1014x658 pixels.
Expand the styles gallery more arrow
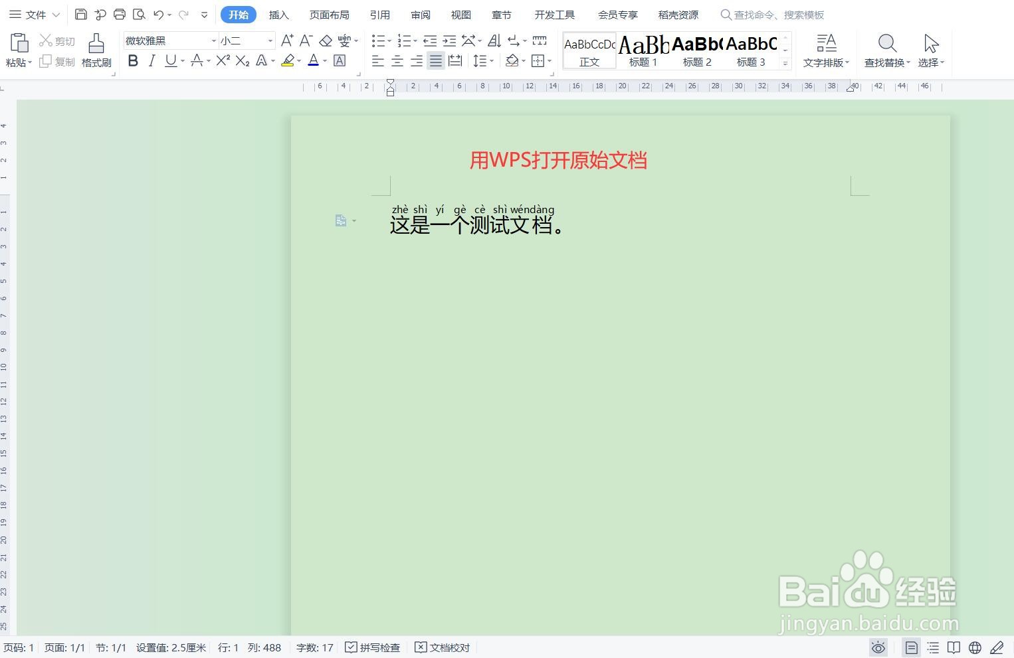coord(785,64)
